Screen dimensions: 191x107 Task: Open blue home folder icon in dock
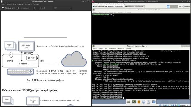[154, 102]
